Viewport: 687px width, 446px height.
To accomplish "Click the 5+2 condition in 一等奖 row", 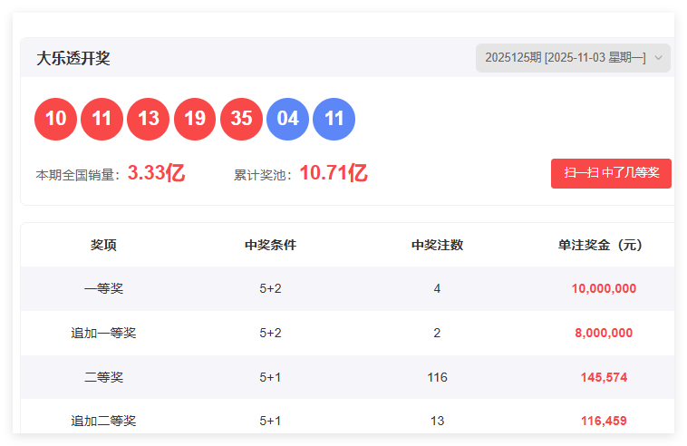I will click(270, 288).
